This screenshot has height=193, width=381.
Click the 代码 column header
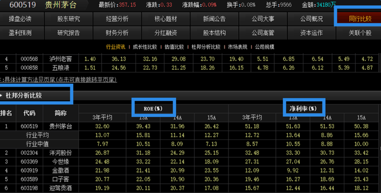pyautogui.click(x=29, y=113)
